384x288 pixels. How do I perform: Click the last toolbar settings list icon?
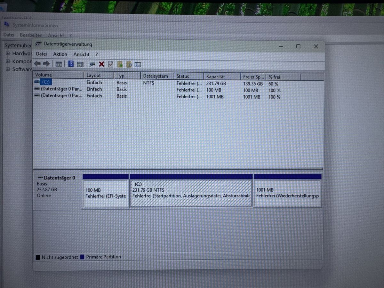(x=138, y=65)
